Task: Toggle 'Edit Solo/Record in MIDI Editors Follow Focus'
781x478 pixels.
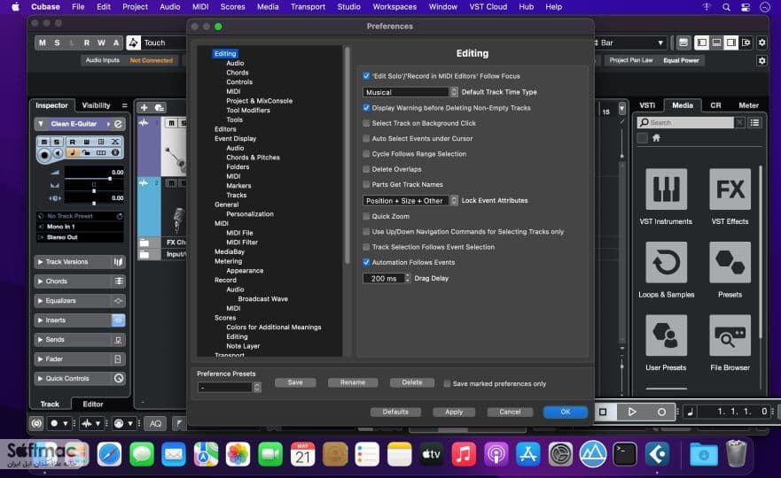Action: 366,76
